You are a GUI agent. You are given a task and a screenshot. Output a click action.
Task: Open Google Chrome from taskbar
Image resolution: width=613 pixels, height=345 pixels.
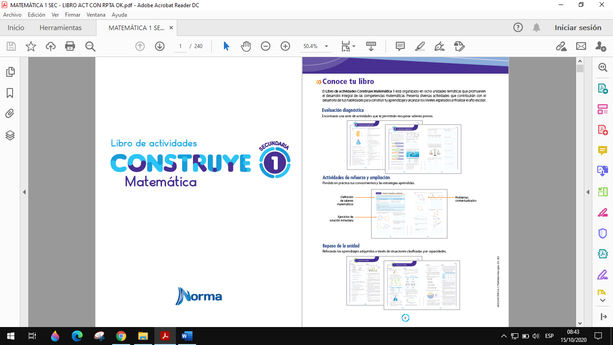tap(121, 336)
